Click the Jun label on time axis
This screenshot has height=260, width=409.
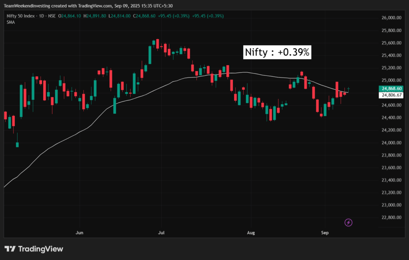[79, 232]
